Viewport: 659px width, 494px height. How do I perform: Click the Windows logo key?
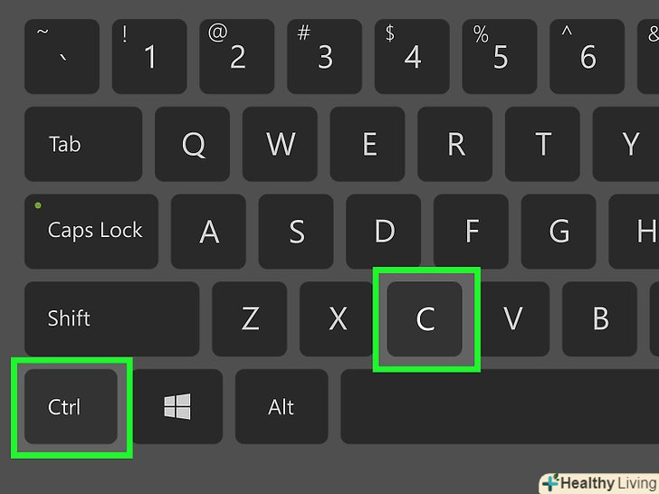[177, 406]
